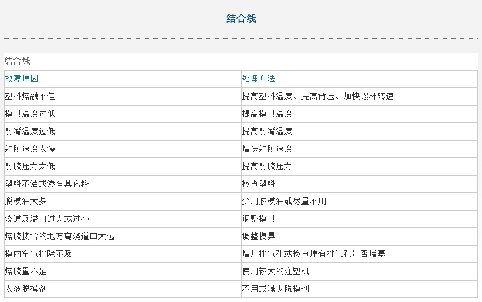Image resolution: width=482 pixels, height=302 pixels.
Task: Click the cell 检查塑料
Action: (360, 184)
